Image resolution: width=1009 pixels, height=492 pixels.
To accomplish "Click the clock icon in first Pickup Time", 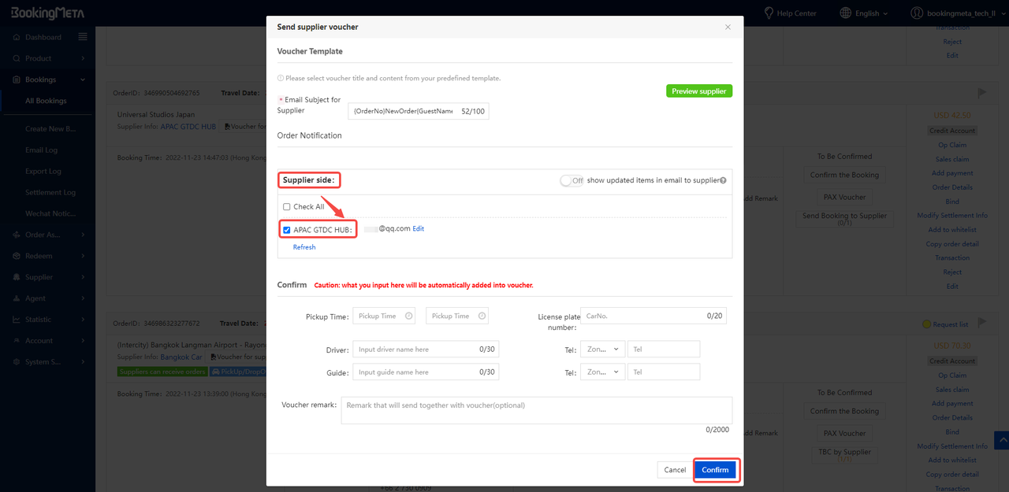I will (x=408, y=316).
